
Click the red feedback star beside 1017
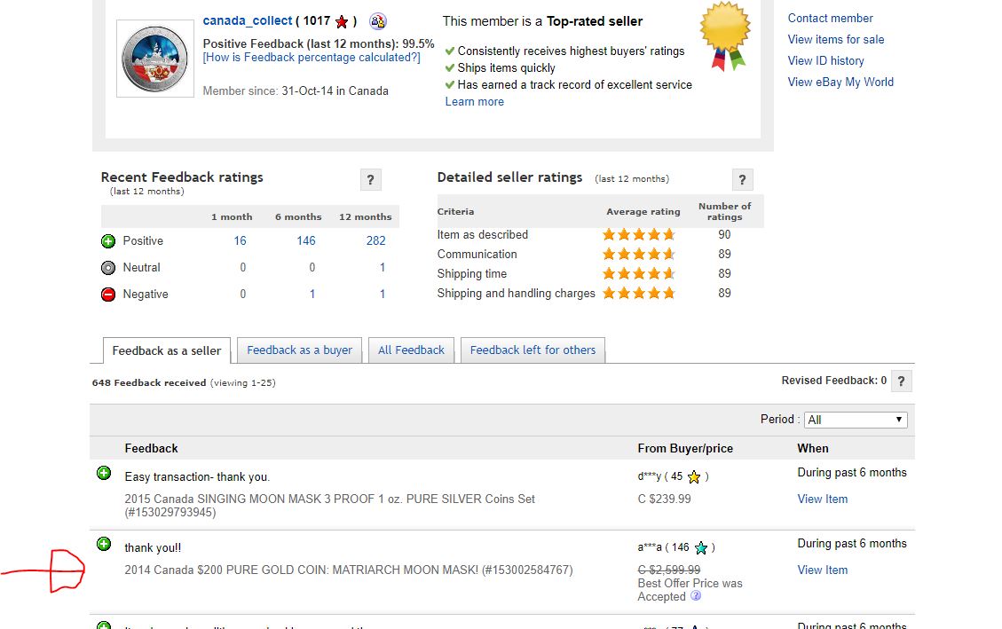[x=342, y=21]
